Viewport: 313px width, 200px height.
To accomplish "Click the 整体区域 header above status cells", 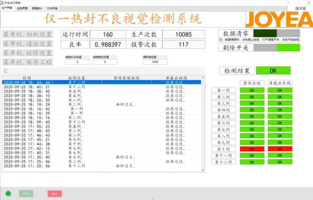I will click(252, 83).
